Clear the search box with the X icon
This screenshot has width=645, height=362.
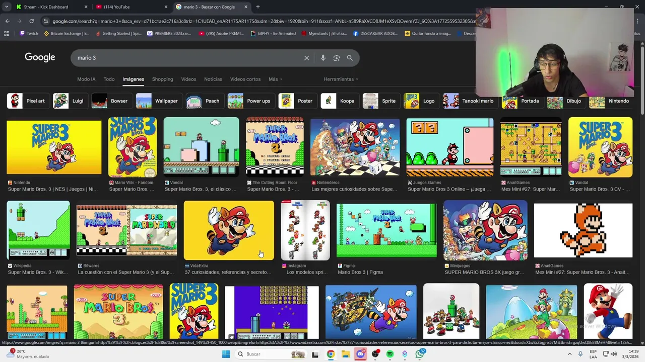click(306, 58)
